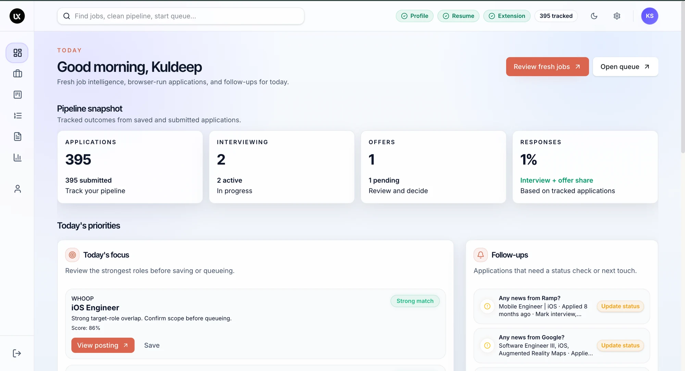
Task: Open the Applications 395 card
Action: (x=130, y=167)
